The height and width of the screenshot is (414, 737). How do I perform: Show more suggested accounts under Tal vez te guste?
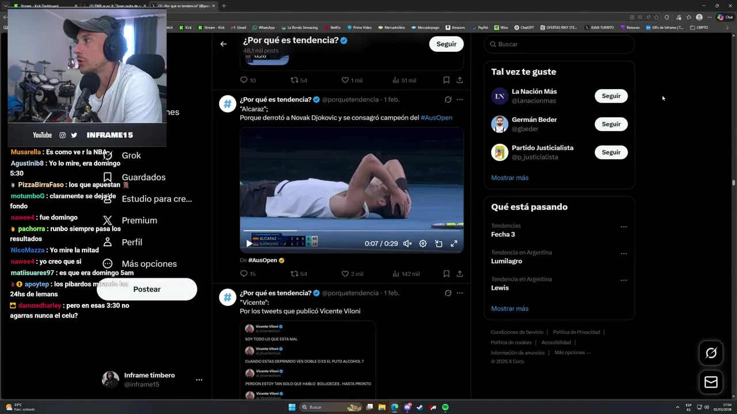510,178
